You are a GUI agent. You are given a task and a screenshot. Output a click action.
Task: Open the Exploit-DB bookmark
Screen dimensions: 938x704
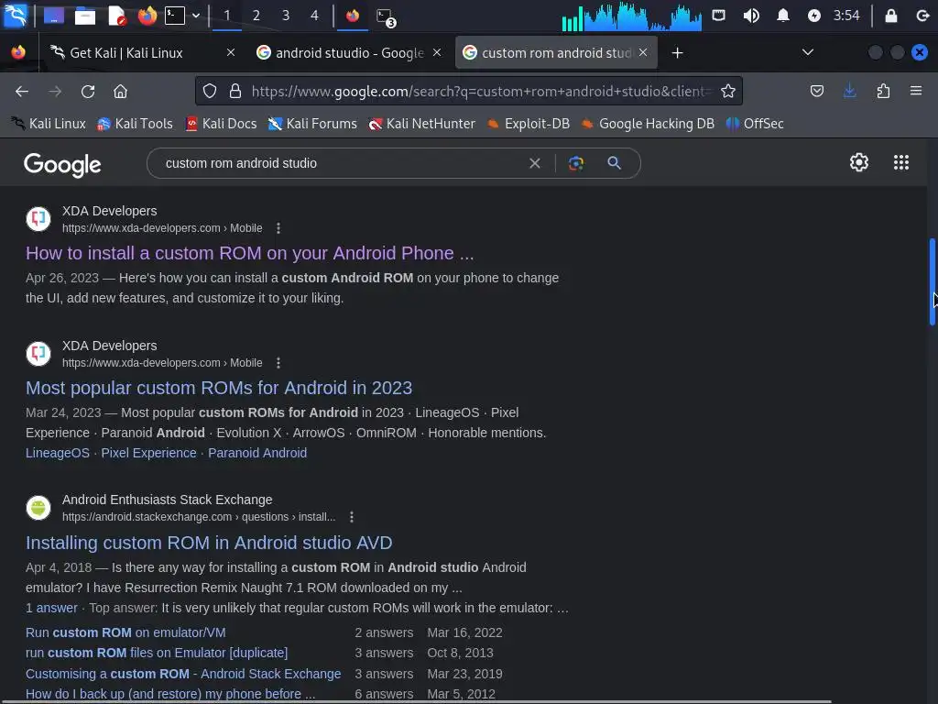coord(528,124)
